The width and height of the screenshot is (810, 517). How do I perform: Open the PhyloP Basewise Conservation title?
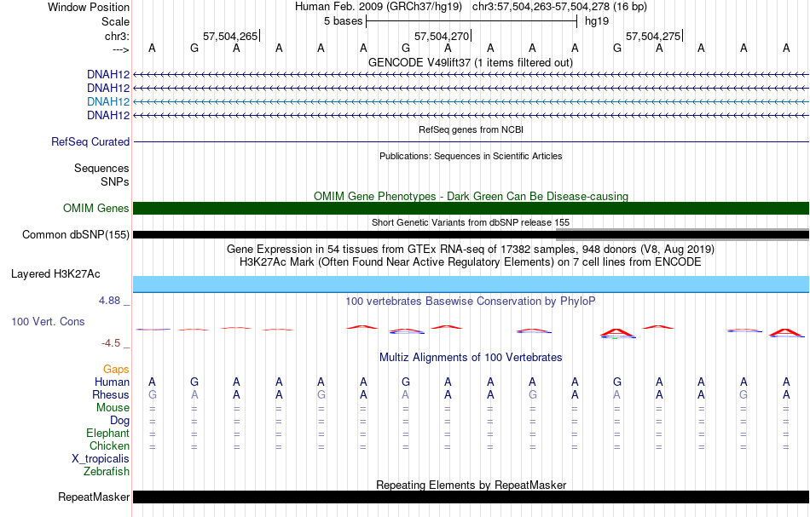click(471, 301)
